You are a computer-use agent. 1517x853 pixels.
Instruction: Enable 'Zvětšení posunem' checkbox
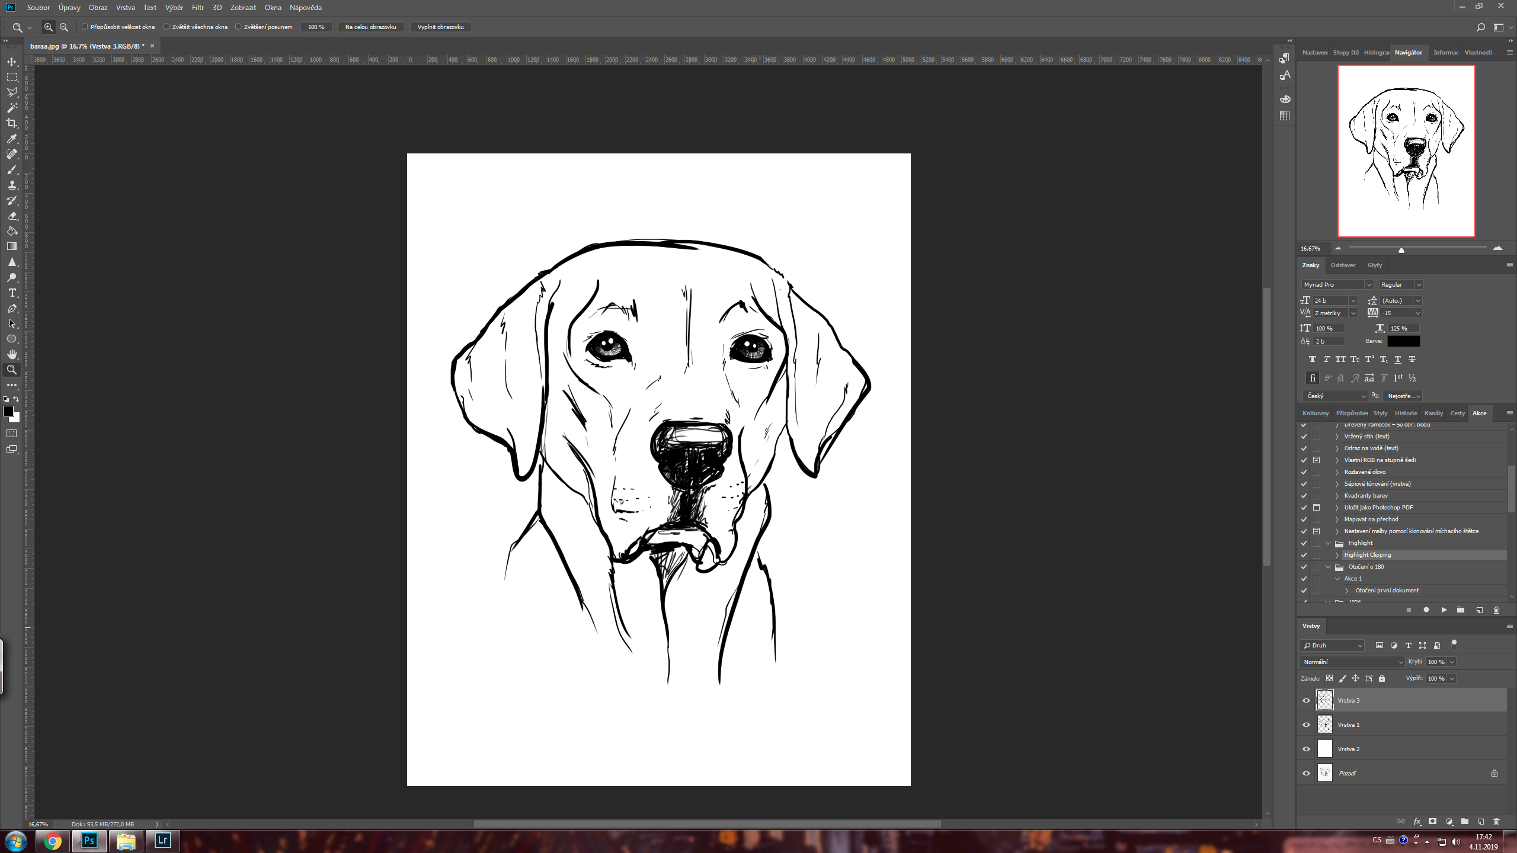(x=238, y=27)
